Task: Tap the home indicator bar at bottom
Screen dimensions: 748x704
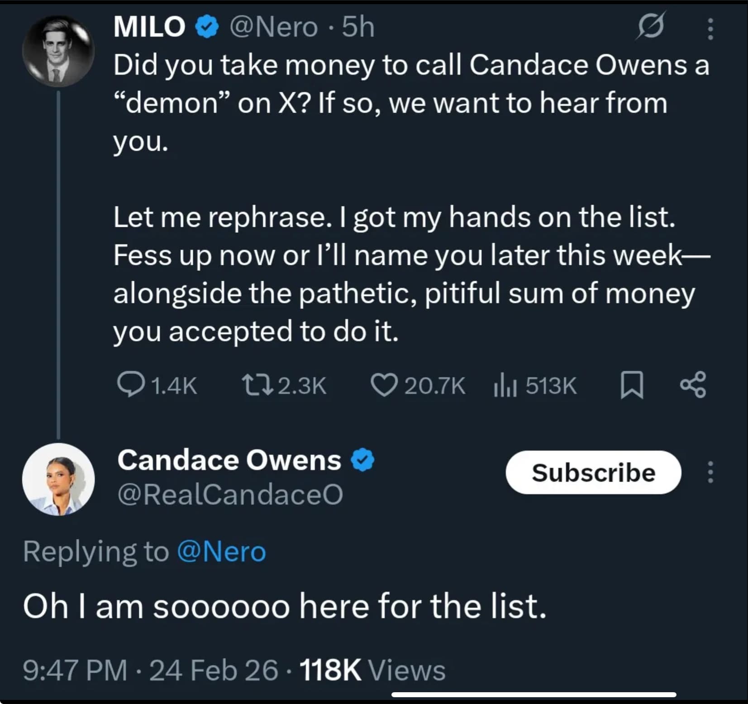Action: (534, 694)
